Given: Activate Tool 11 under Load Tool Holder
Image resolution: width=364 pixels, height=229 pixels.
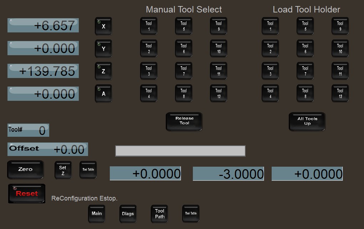Looking at the screenshot, I should [x=340, y=71].
